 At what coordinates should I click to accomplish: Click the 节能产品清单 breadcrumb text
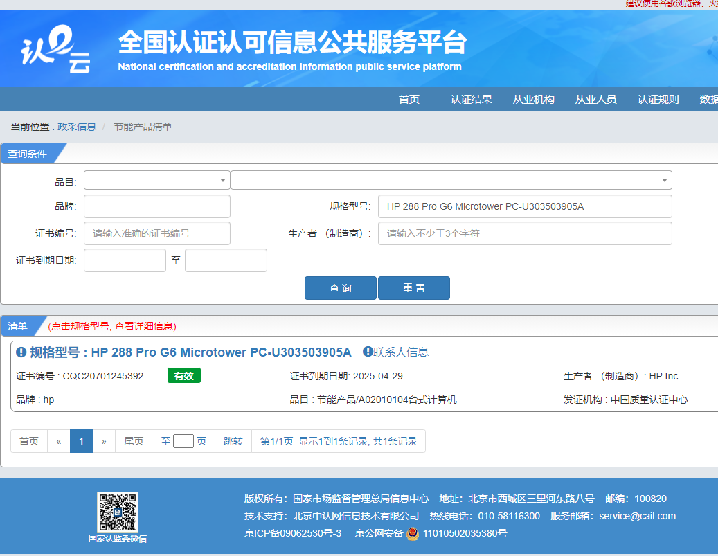tap(143, 127)
